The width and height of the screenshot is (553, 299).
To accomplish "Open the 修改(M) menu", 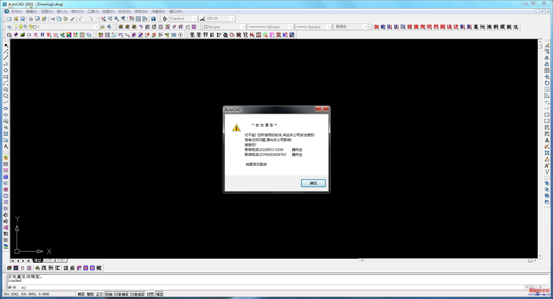I will [x=141, y=12].
